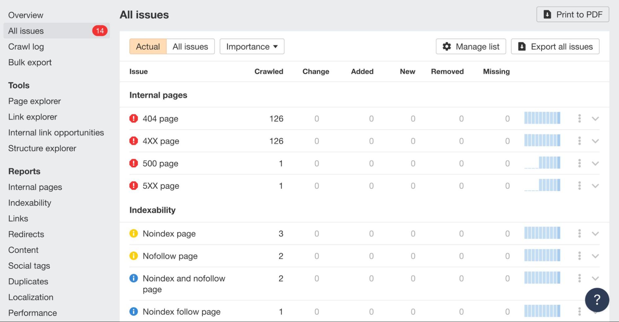Screen dimensions: 619x322
Task: Click the history sparkline chart for 404 page
Action: (x=542, y=118)
